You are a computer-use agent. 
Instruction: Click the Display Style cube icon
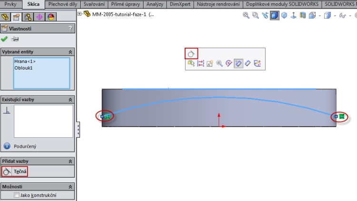point(327,15)
